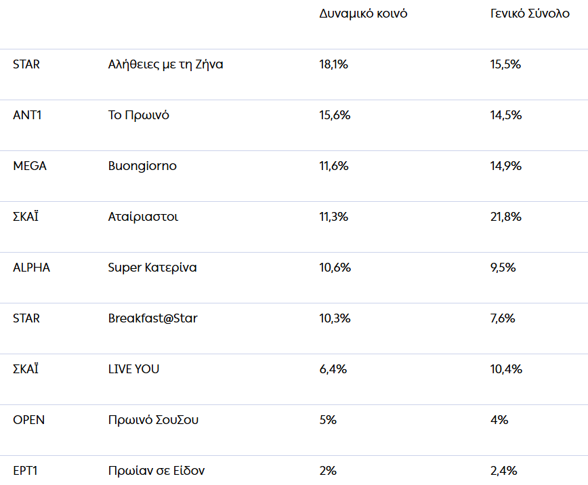Select the Buongiorno program name

[x=142, y=166]
